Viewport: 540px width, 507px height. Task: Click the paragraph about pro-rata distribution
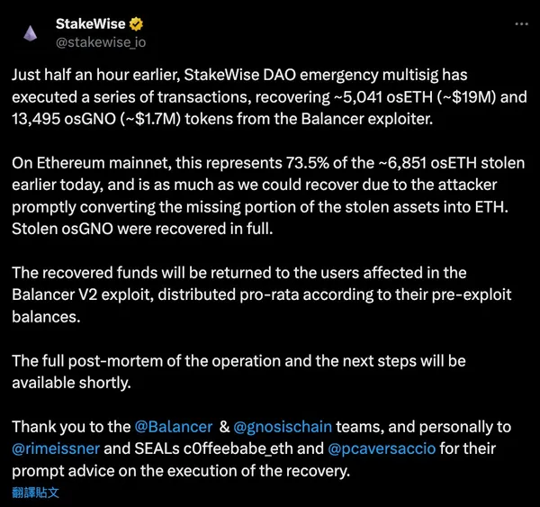point(243,293)
